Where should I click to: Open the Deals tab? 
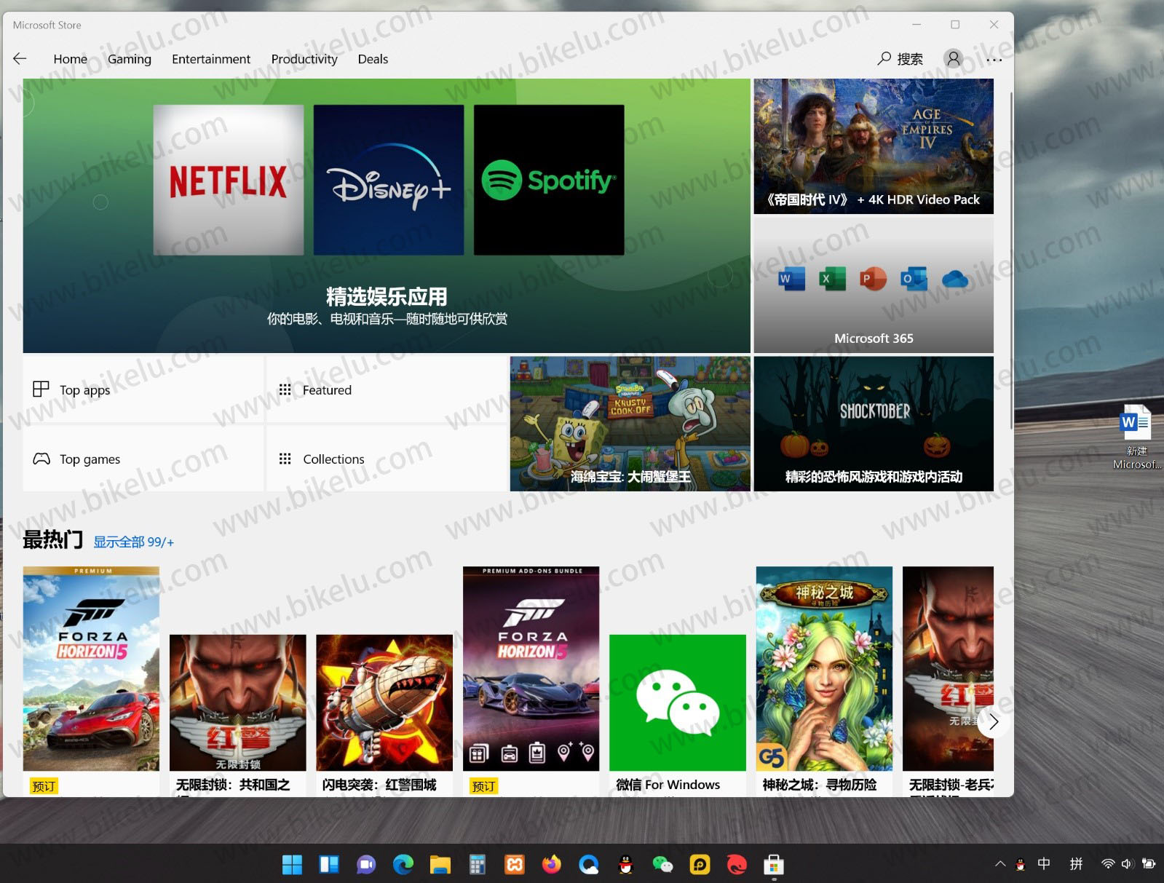pos(373,59)
